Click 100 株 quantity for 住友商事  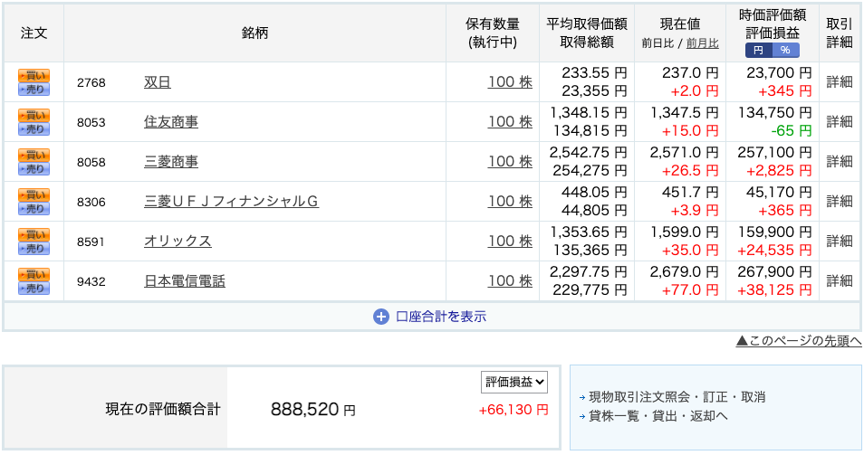click(x=510, y=121)
